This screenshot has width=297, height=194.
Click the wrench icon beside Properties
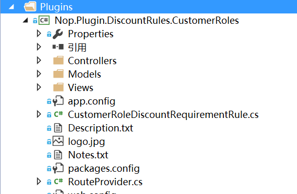[58, 34]
